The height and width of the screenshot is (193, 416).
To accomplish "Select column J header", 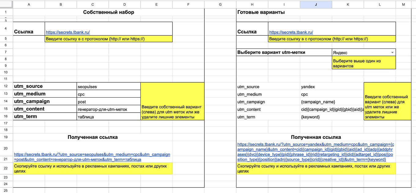I will click(316, 4).
